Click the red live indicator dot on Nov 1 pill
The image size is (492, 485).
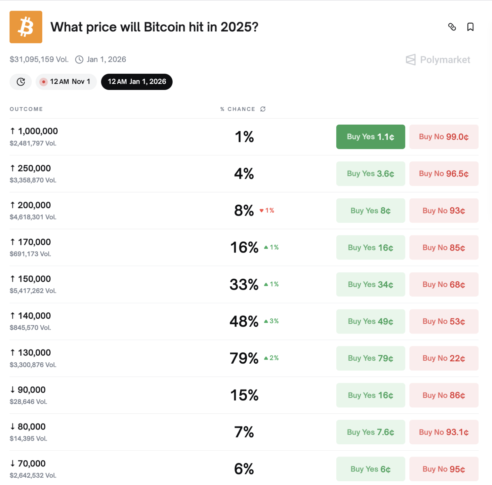coord(44,82)
